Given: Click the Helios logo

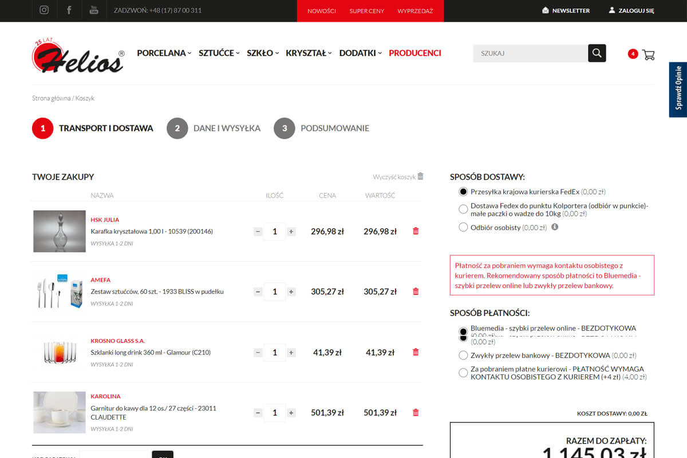Looking at the screenshot, I should click(78, 56).
